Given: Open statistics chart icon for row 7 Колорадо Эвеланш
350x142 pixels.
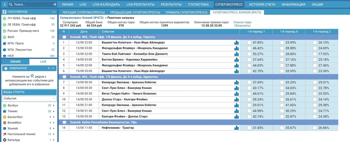Looking at the screenshot, I should 236,82.
